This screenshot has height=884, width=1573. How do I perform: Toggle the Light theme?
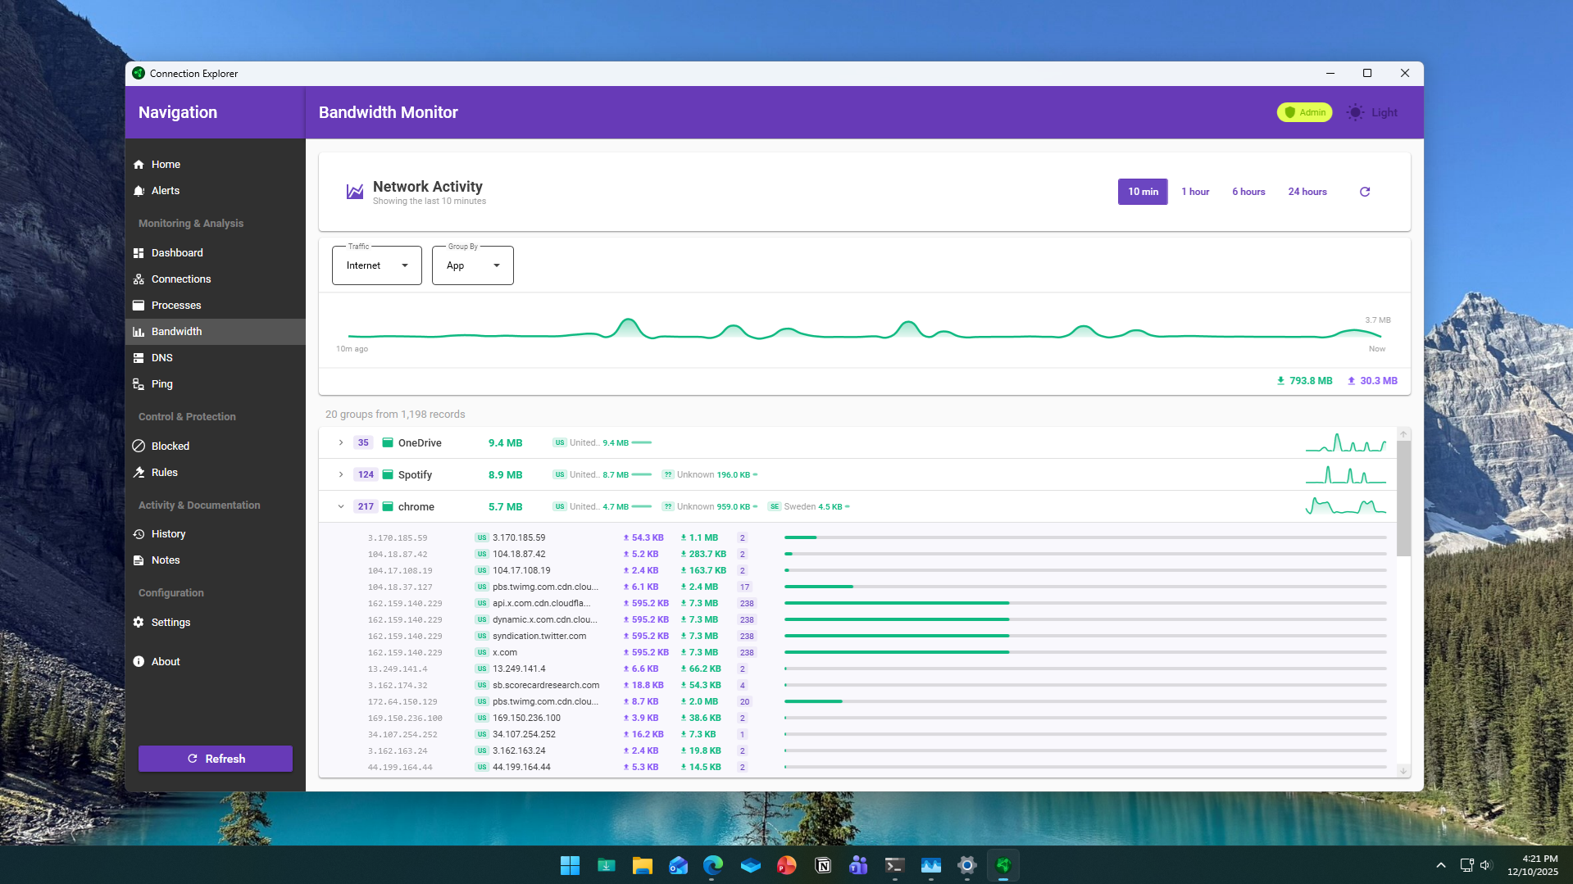pyautogui.click(x=1371, y=112)
